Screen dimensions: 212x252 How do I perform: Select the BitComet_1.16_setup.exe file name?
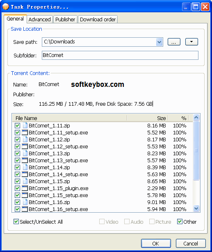coord(58,209)
